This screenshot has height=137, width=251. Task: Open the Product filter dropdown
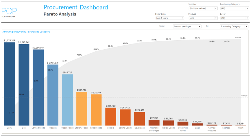[x=203, y=18]
